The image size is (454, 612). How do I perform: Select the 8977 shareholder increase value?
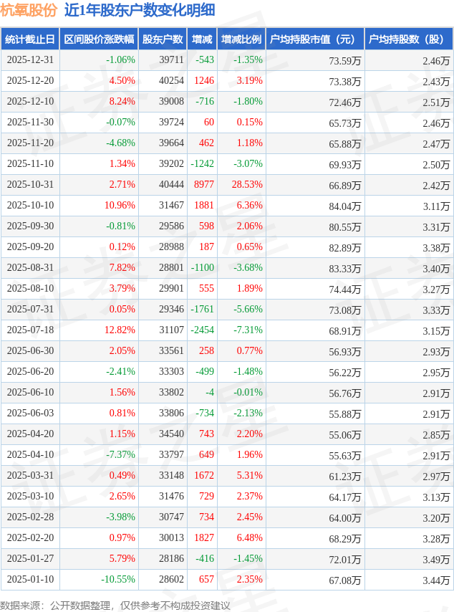204,185
